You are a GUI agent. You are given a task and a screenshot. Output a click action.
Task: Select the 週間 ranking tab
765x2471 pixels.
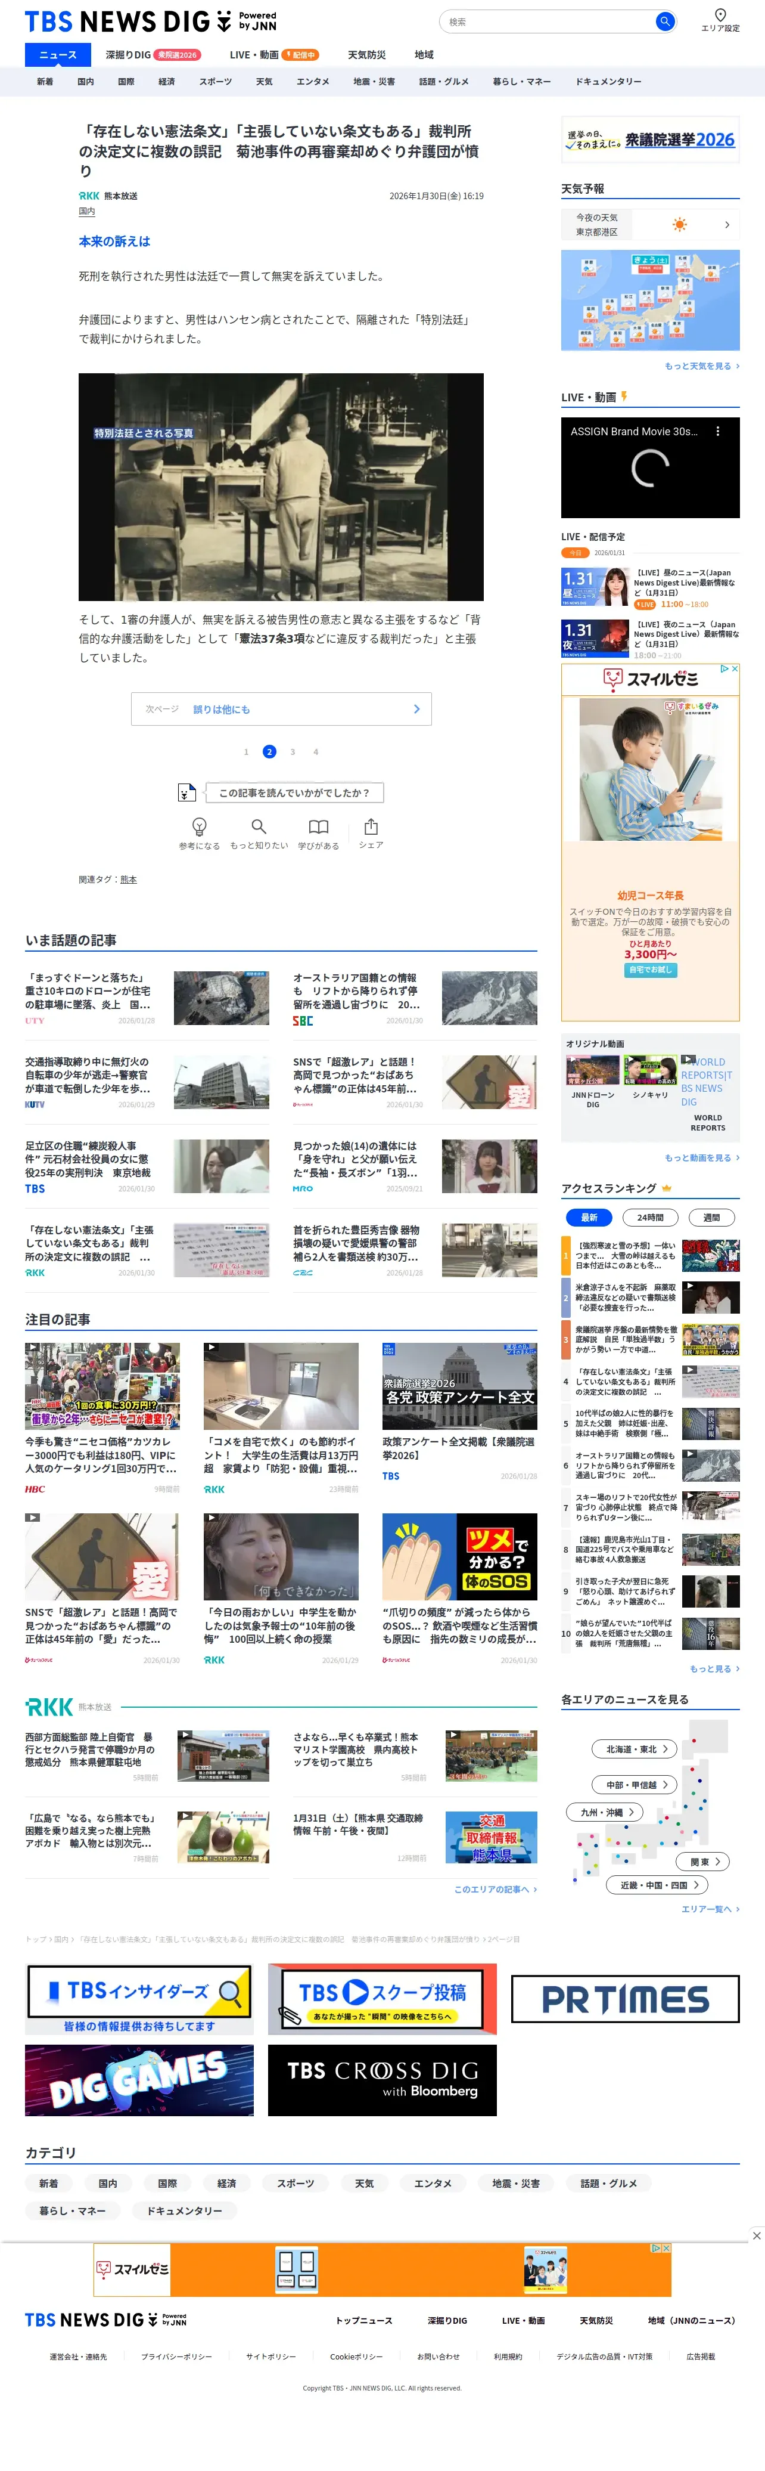click(x=711, y=1216)
